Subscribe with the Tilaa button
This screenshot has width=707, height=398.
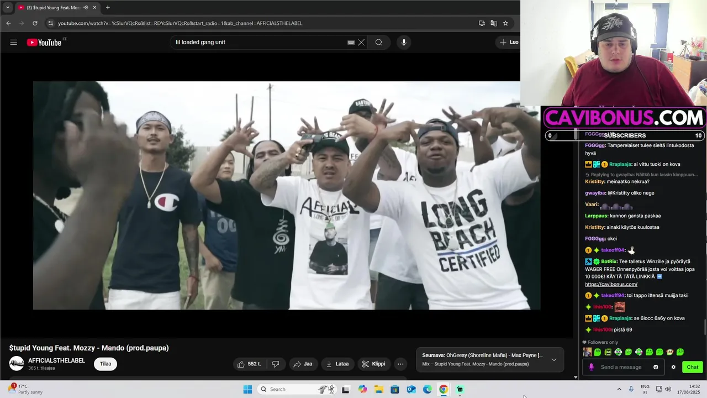[x=105, y=364]
